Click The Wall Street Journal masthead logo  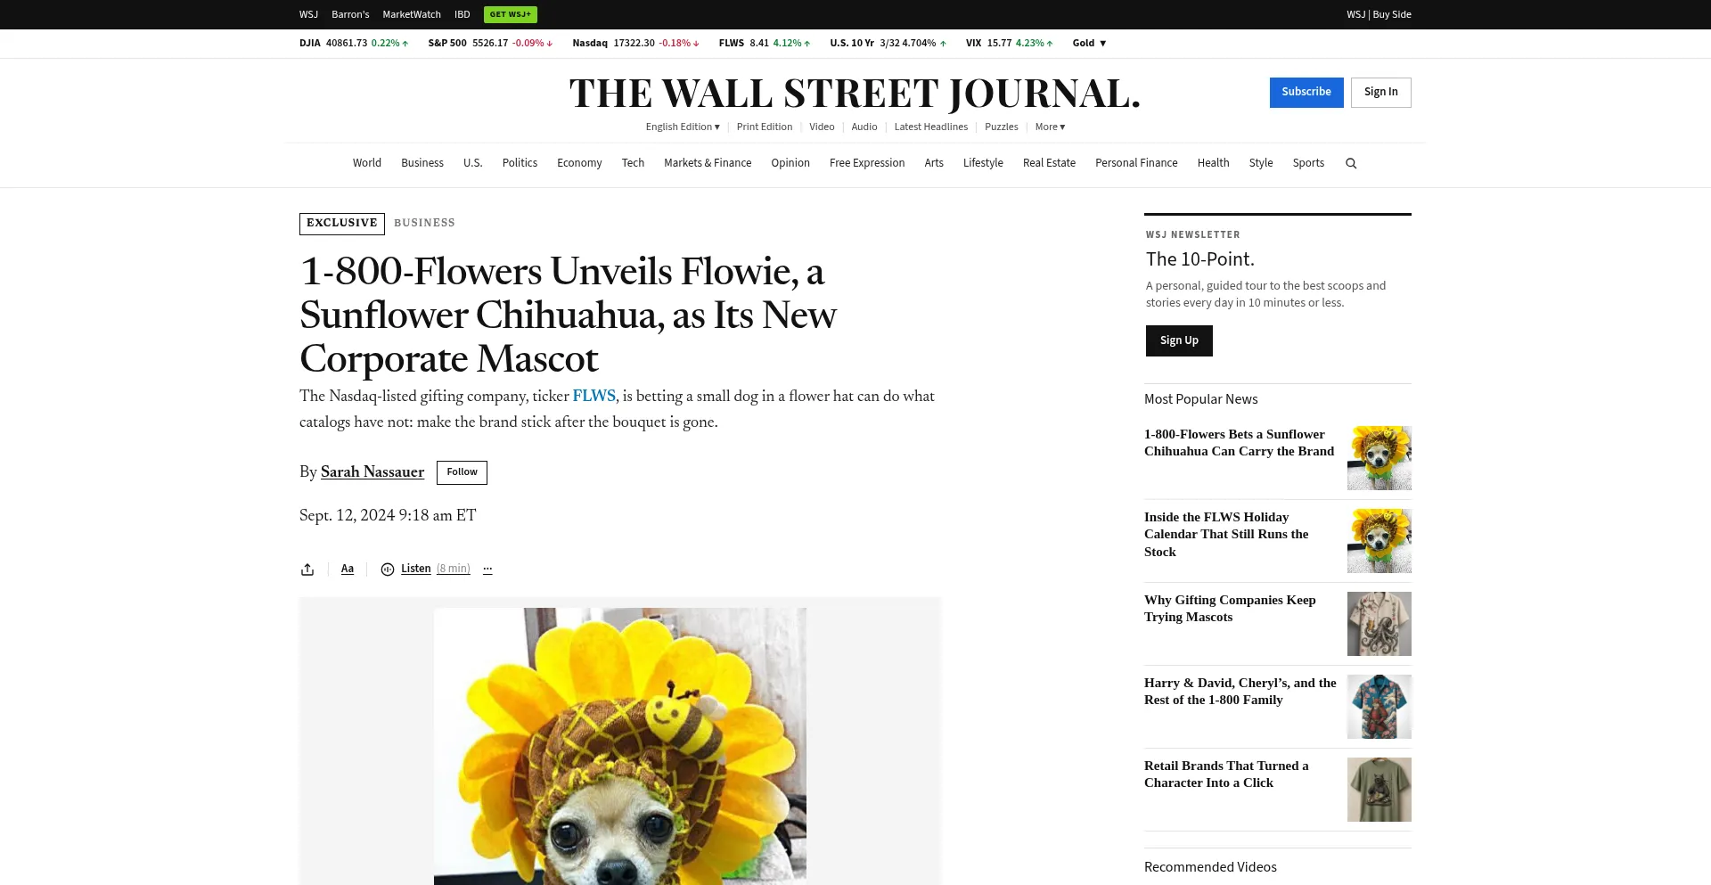(855, 94)
